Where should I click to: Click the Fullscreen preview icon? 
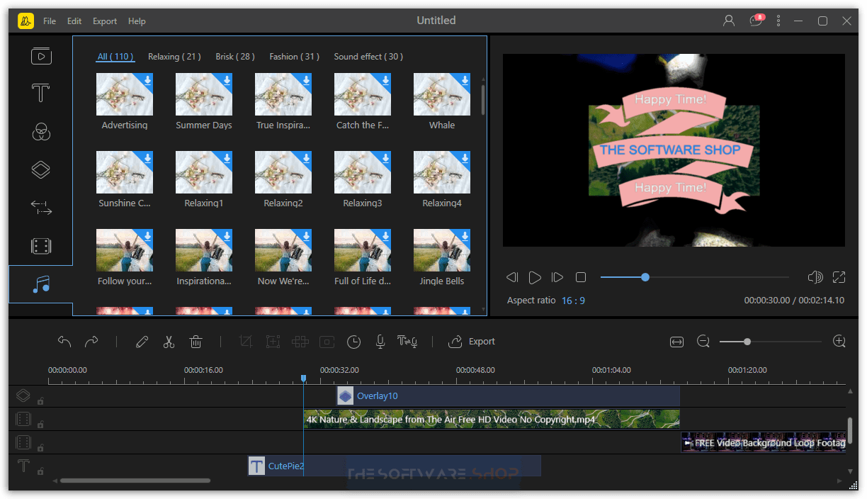point(839,277)
